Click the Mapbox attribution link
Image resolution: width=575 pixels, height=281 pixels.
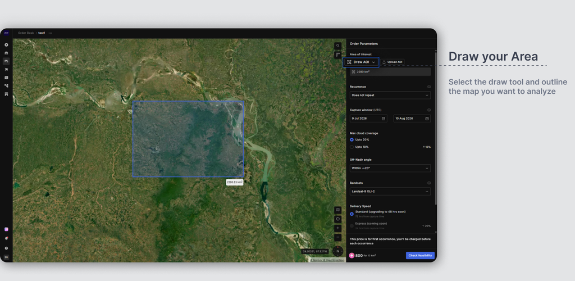pyautogui.click(x=317, y=260)
